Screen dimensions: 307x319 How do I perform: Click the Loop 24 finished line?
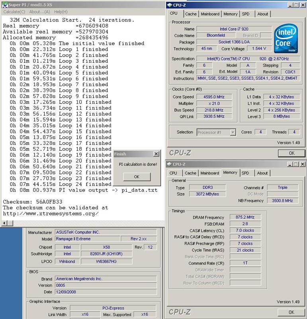pos(61,184)
